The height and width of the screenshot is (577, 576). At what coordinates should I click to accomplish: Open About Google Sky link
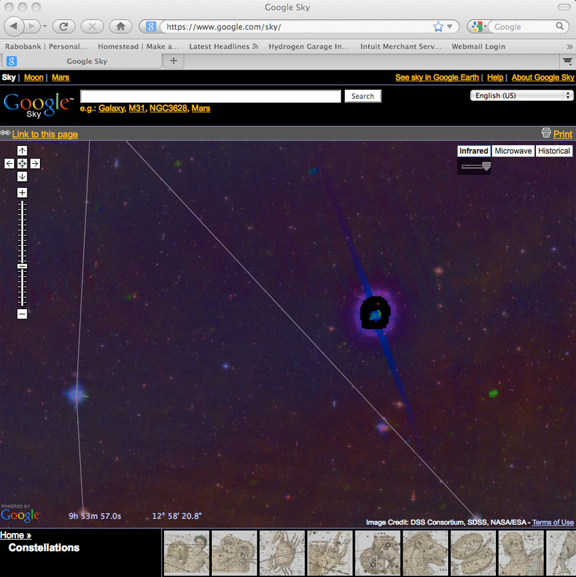pyautogui.click(x=543, y=77)
